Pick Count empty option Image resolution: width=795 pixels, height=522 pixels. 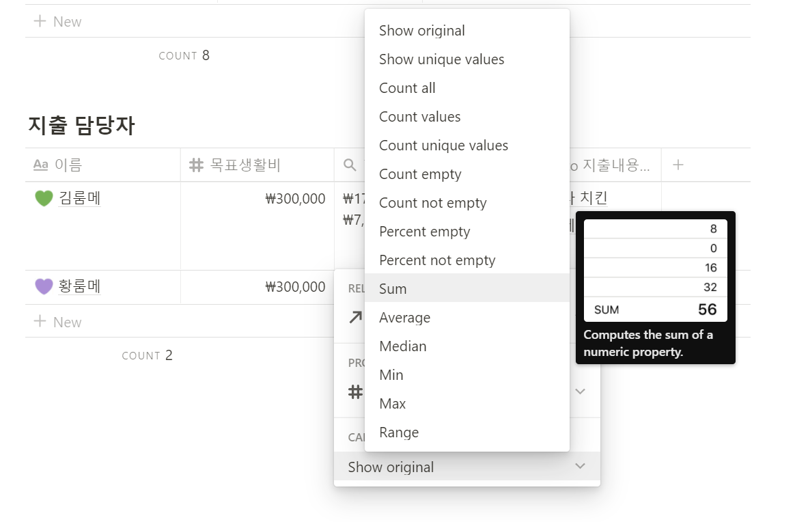pyautogui.click(x=466, y=174)
